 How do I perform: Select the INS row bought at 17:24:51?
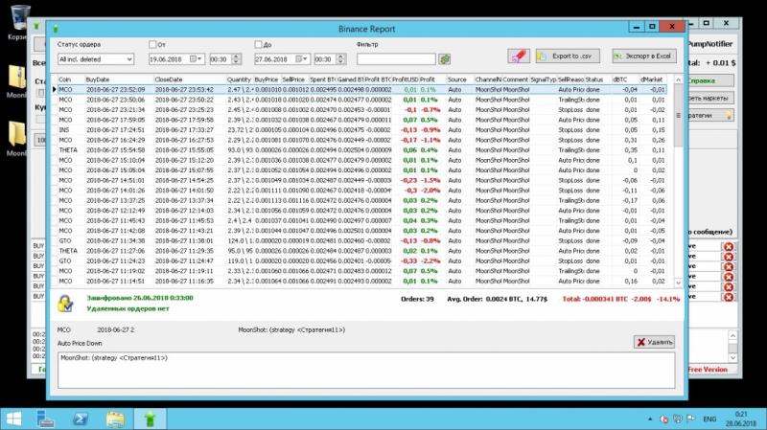click(x=361, y=130)
